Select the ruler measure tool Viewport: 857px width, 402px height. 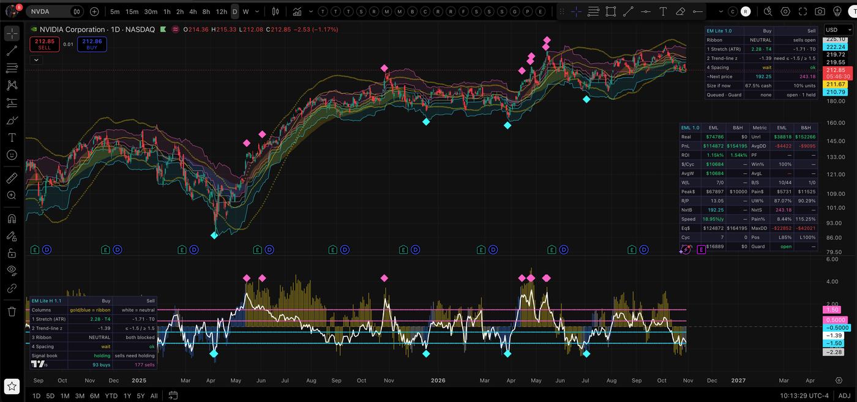pyautogui.click(x=12, y=178)
